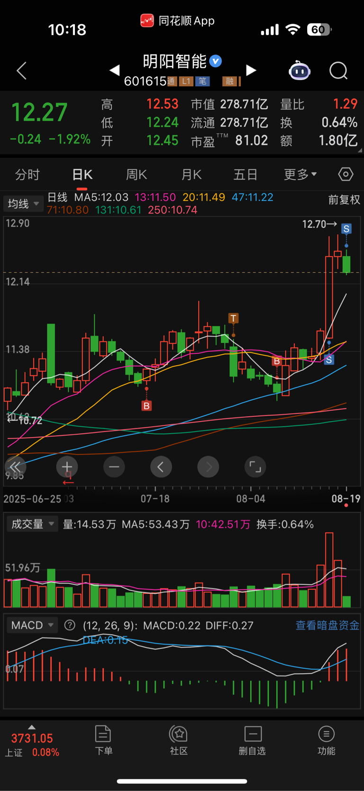Tap the 08-19 date marker

(x=346, y=499)
